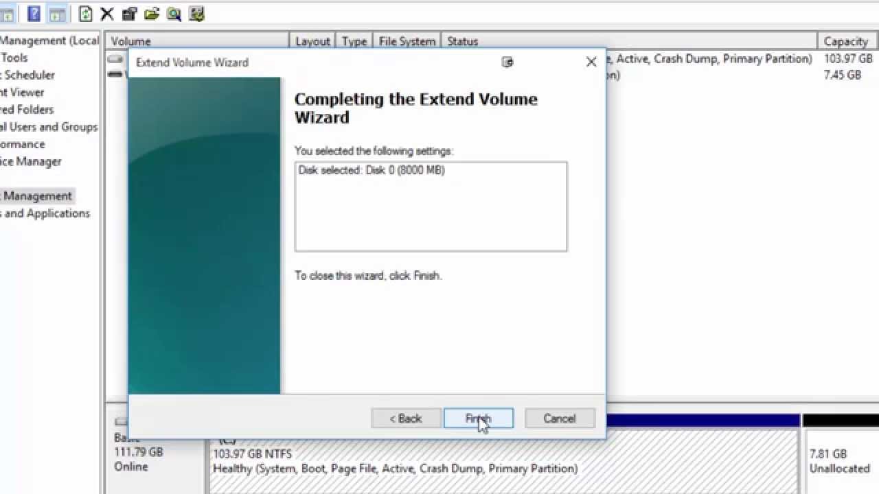Viewport: 879px width, 494px height.
Task: Select the 103.97 GB NTFS partition block
Action: point(503,460)
